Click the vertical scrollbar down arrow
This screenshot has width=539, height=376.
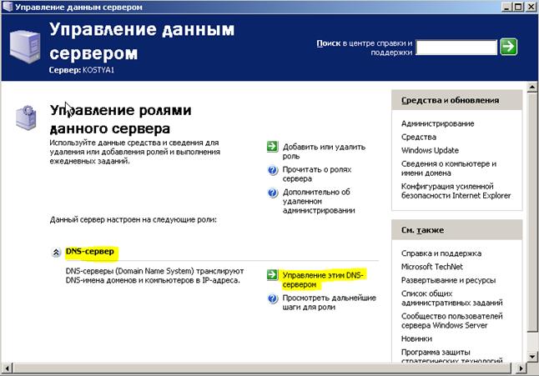[x=532, y=357]
